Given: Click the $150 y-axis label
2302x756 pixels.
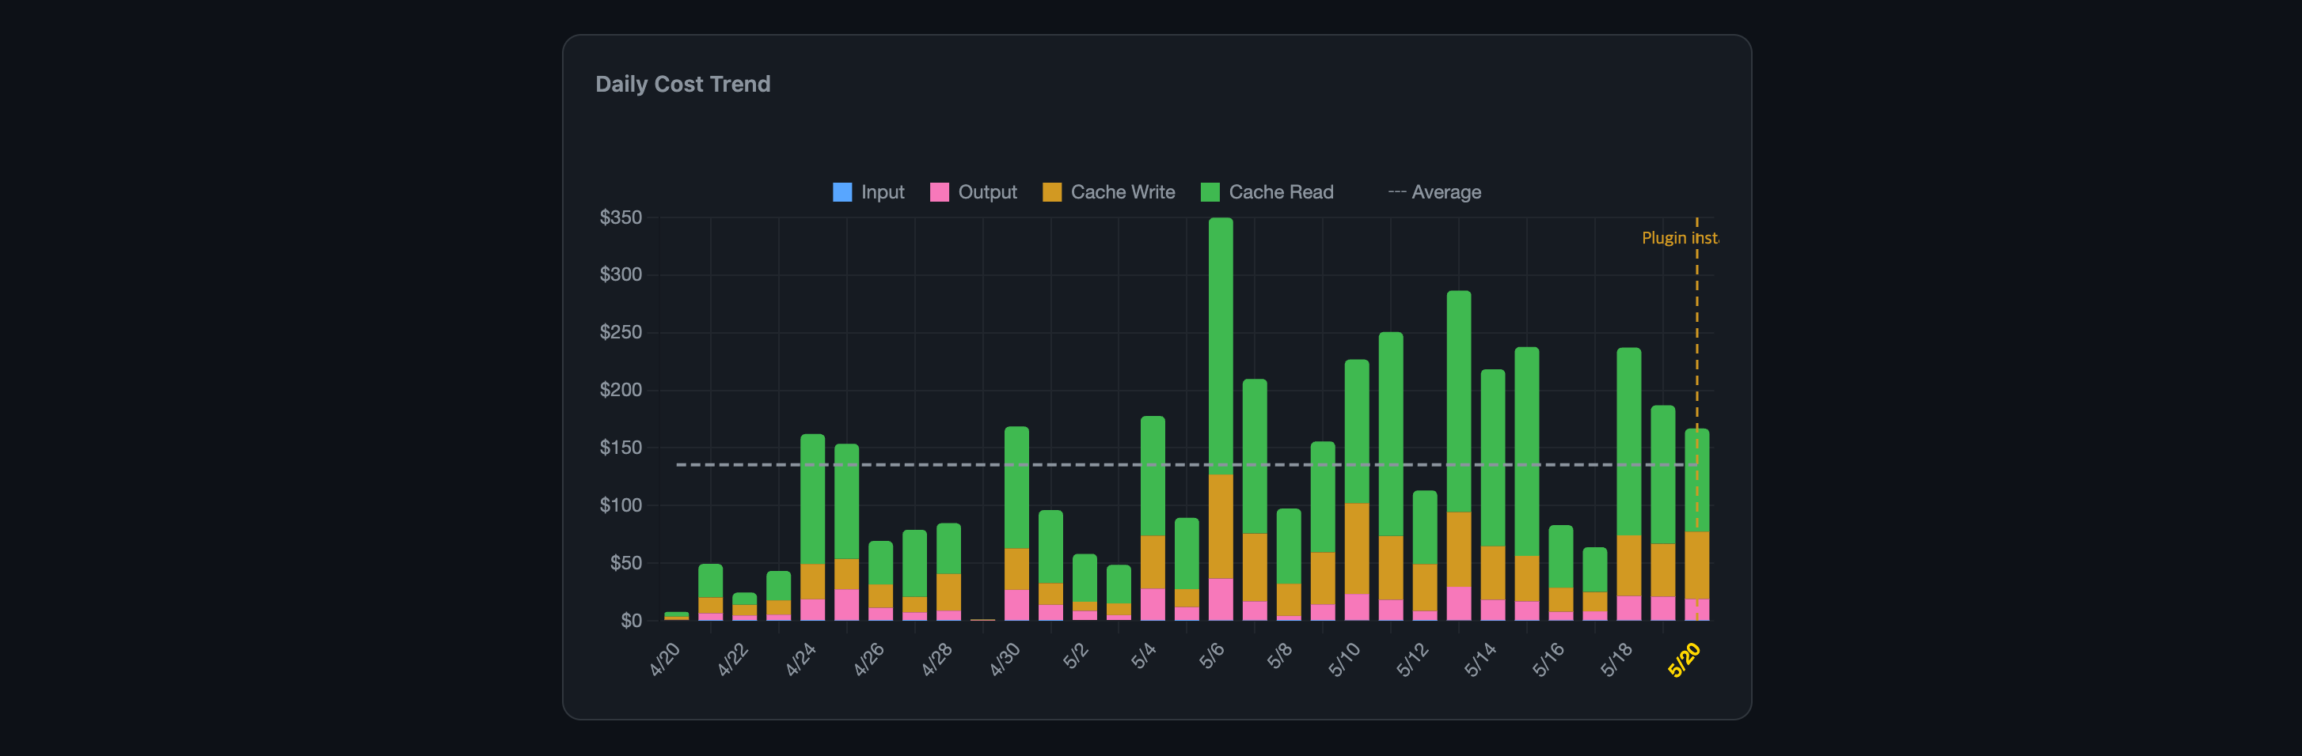Looking at the screenshot, I should click(x=621, y=448).
